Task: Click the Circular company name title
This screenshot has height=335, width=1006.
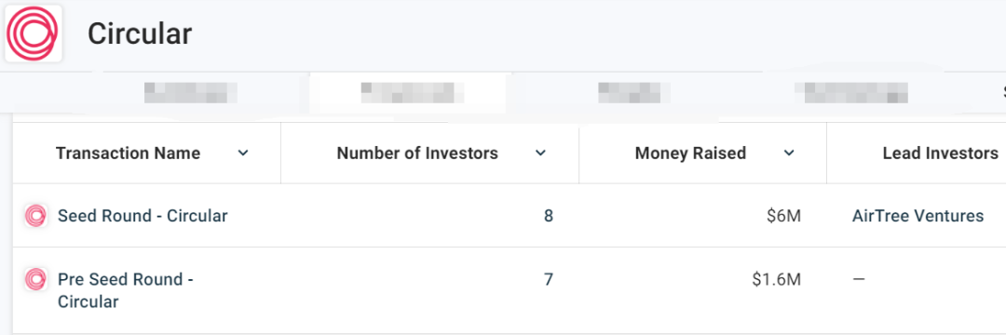Action: point(140,33)
